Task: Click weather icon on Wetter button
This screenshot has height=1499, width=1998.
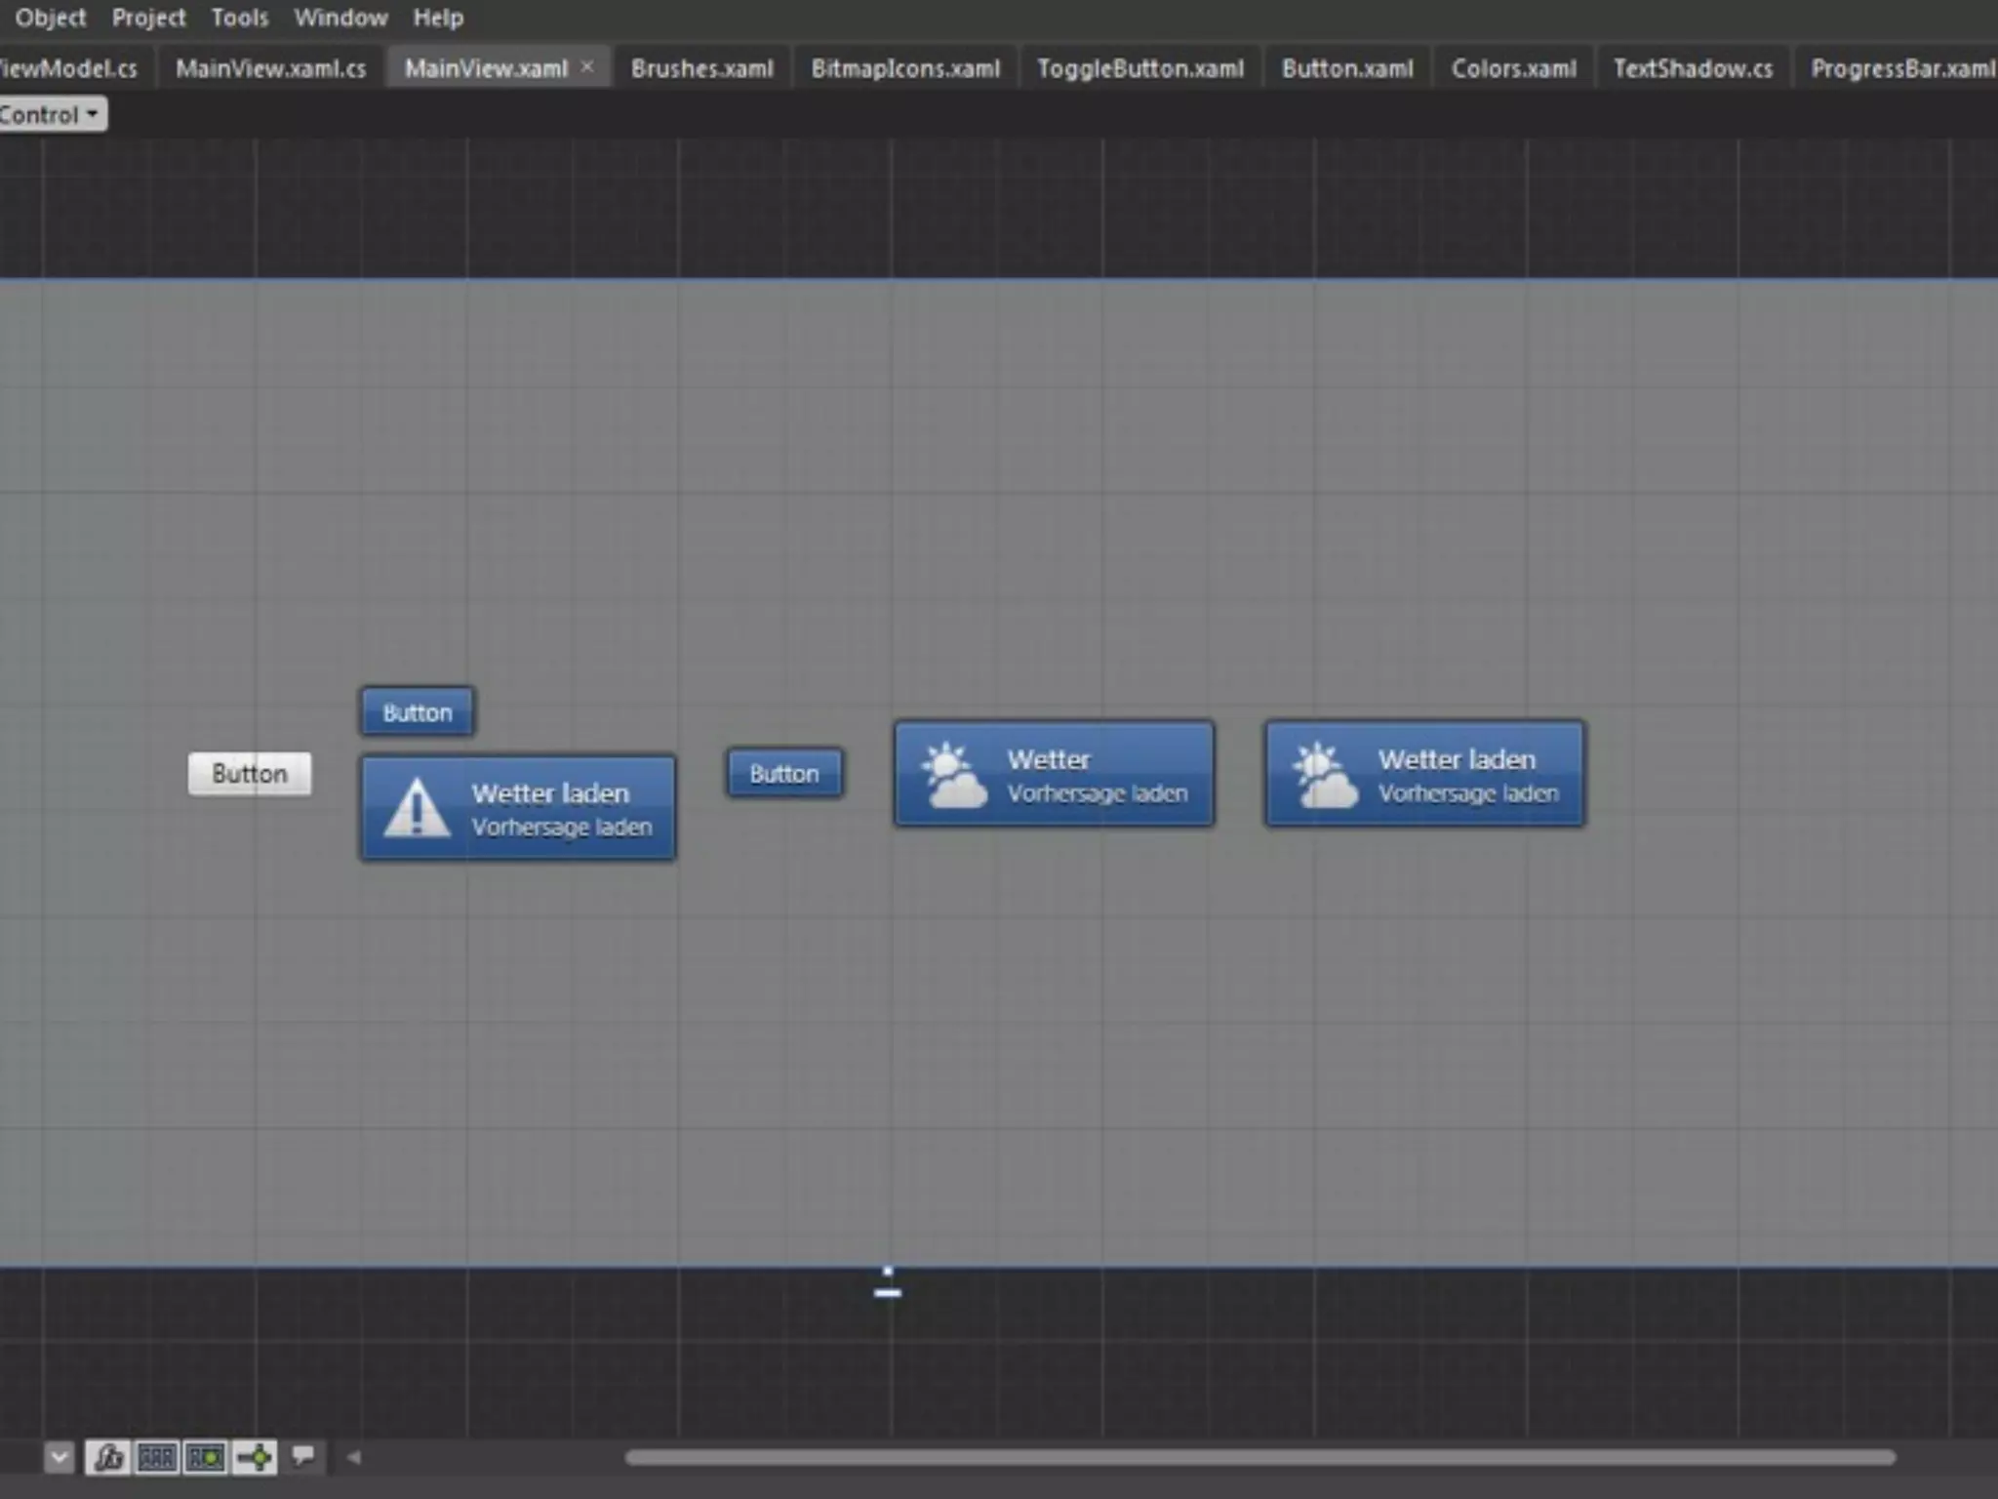Action: click(953, 775)
